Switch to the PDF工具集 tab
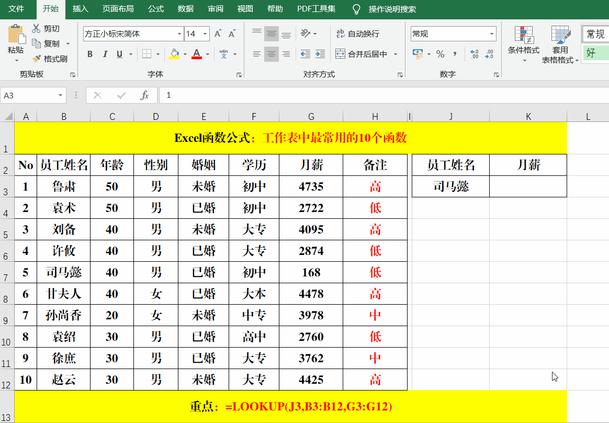Screen dimensions: 609x423 click(x=316, y=9)
